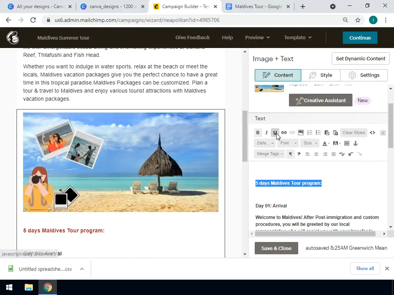Click Clear Styles in the toolbar

point(354,133)
